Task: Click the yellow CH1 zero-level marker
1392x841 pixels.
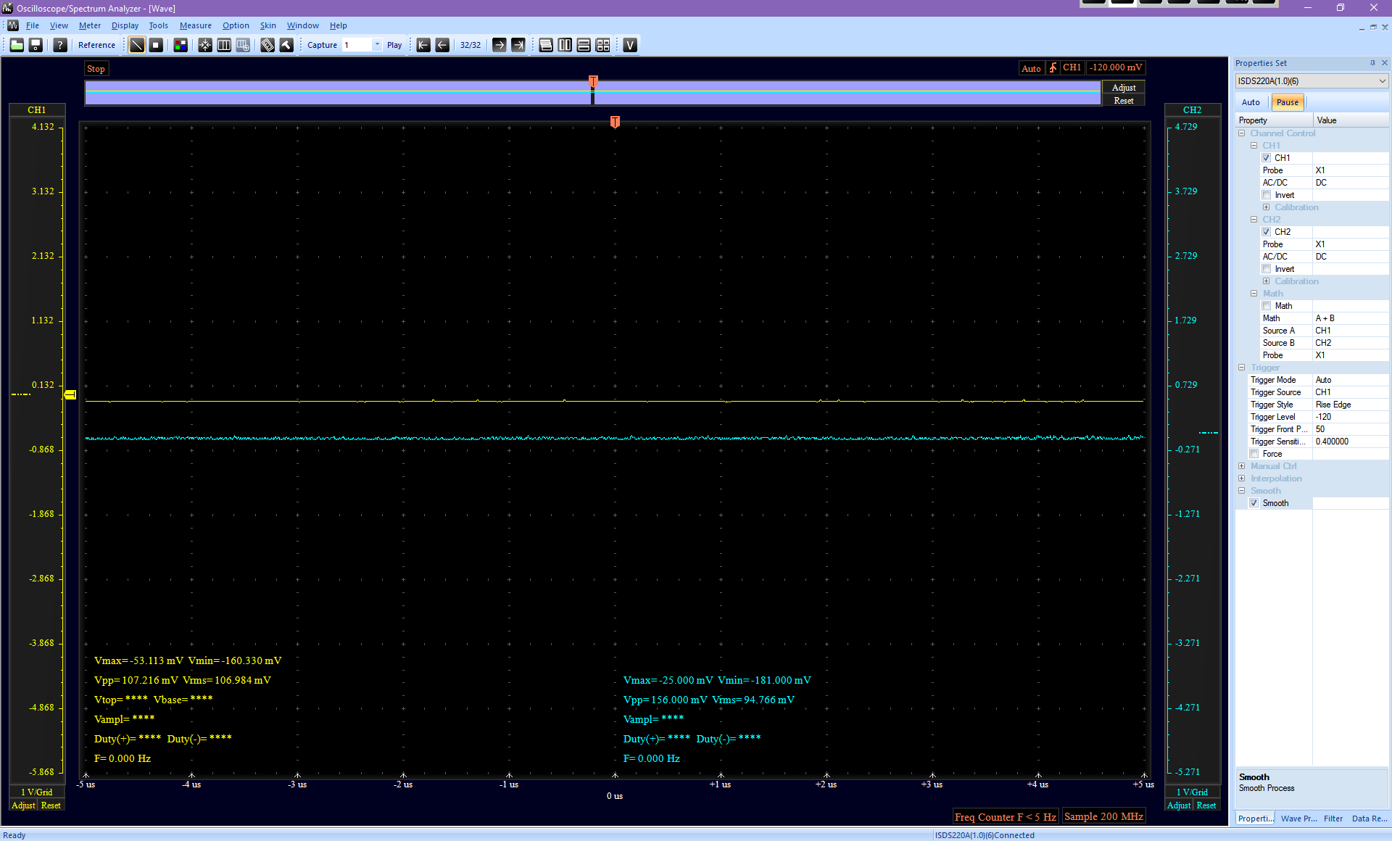Action: [x=70, y=394]
